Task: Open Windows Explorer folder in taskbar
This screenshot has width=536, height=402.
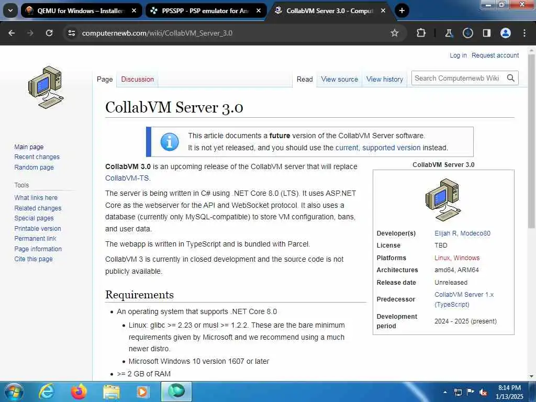Action: coord(111,392)
